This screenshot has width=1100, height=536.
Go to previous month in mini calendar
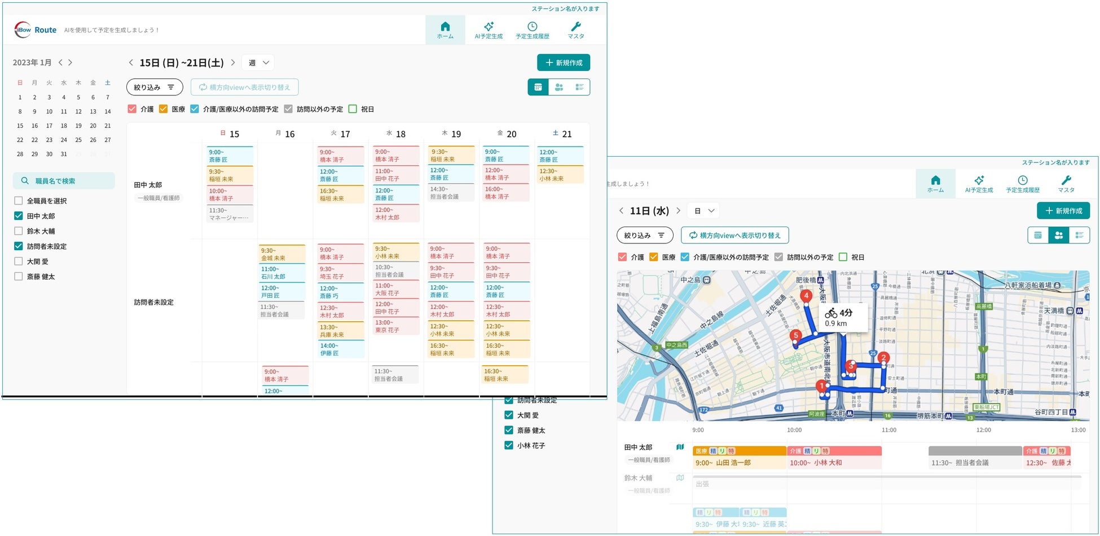pos(60,63)
